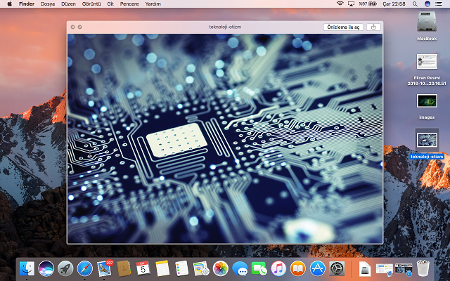Screen dimensions: 450x281
Task: Restore minimized Safari window in Dock
Action: click(x=404, y=270)
